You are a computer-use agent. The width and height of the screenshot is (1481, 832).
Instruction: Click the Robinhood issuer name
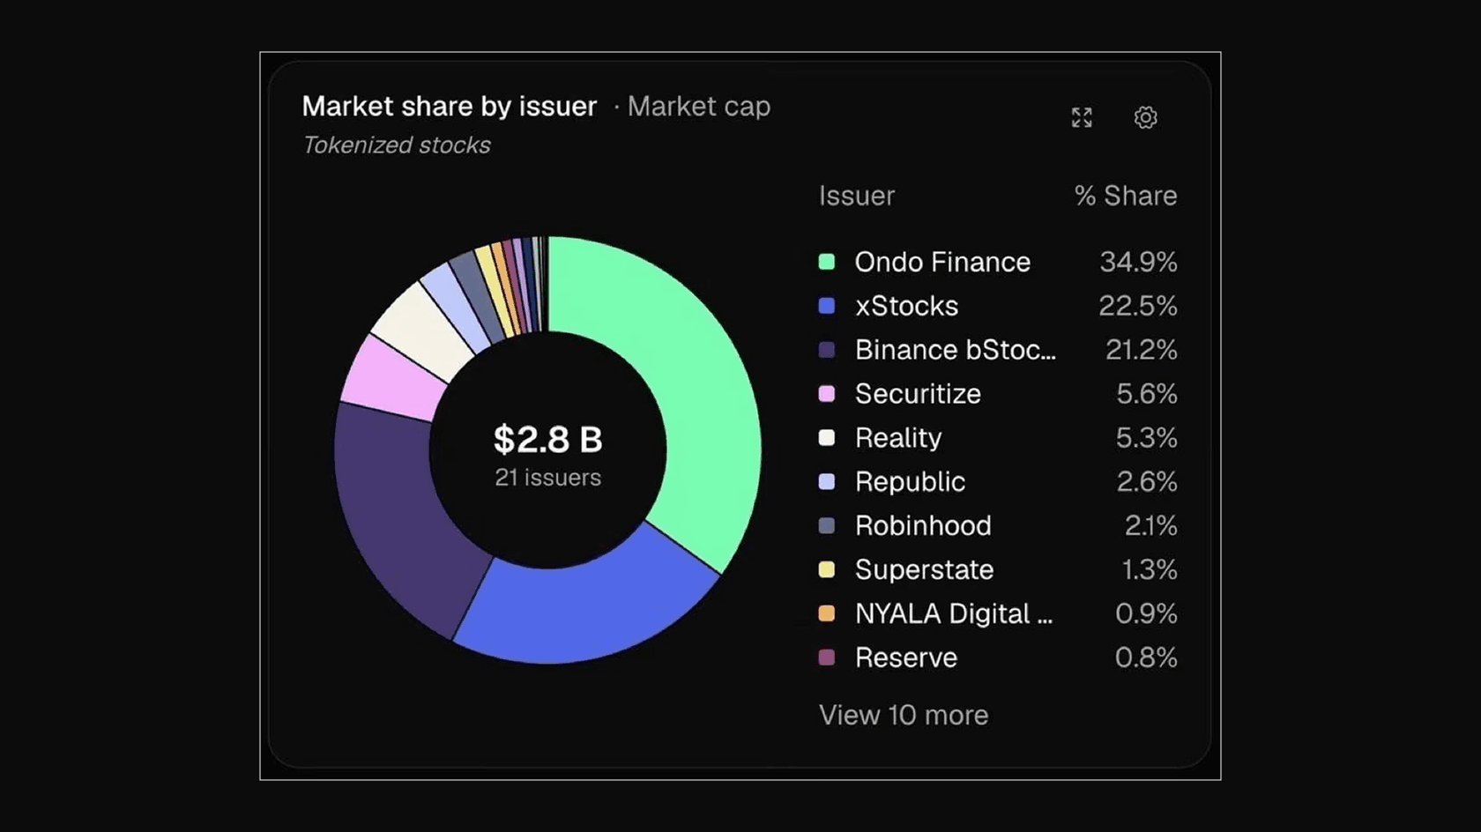point(923,526)
